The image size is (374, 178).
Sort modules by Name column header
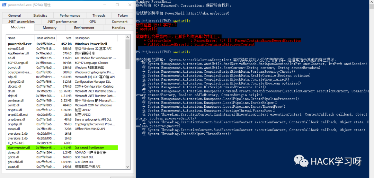(x=20, y=38)
